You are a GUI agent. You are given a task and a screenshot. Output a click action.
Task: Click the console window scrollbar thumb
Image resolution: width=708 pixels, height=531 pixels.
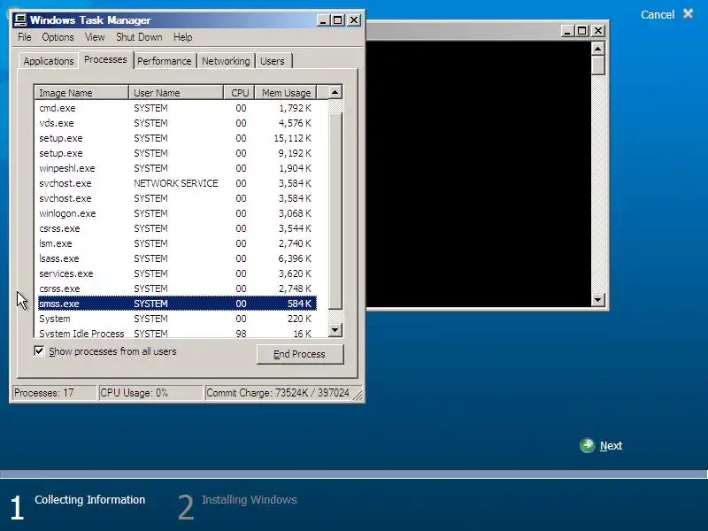(x=598, y=65)
